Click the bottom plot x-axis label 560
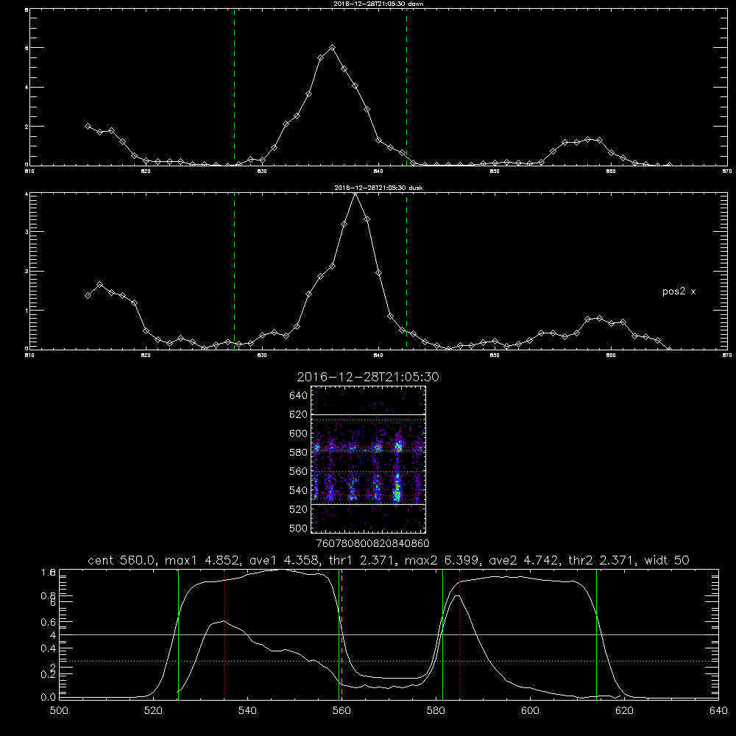 pos(342,711)
